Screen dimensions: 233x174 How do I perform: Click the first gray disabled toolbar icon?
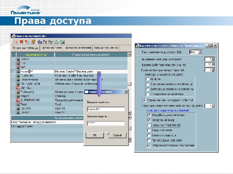point(45,42)
